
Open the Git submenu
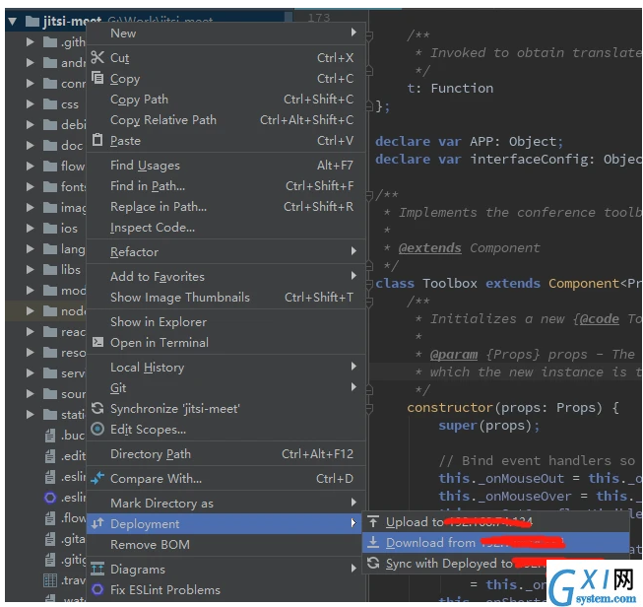tap(225, 387)
